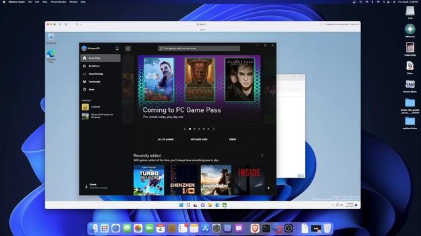Open Ghost Recon game tile
The width and height of the screenshot is (421, 236).
(x=216, y=180)
